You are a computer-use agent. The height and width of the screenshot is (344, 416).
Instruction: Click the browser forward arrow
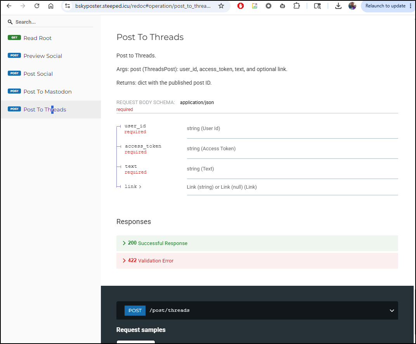pos(23,6)
